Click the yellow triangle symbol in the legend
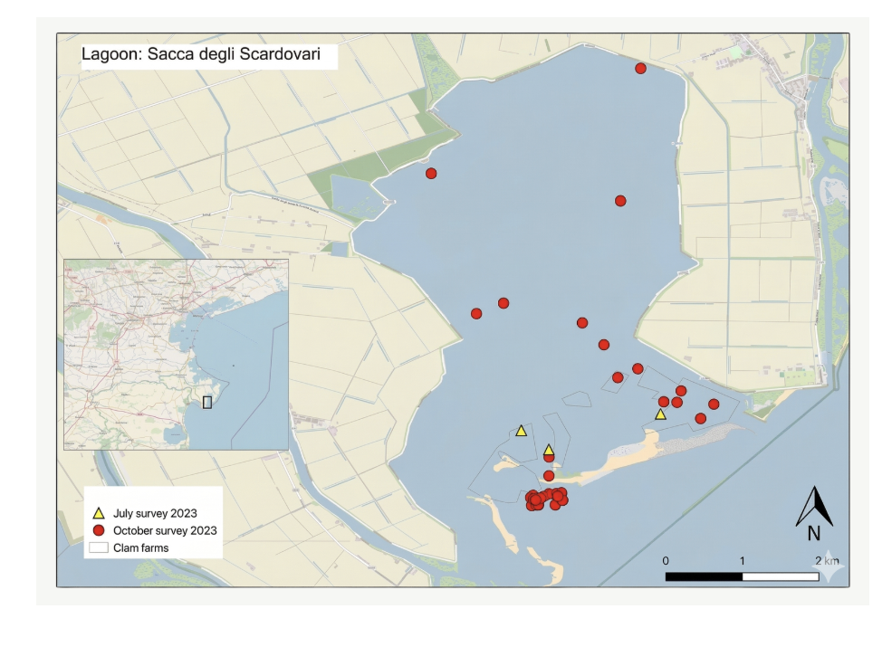Image resolution: width=882 pixels, height=666 pixels. pyautogui.click(x=99, y=513)
